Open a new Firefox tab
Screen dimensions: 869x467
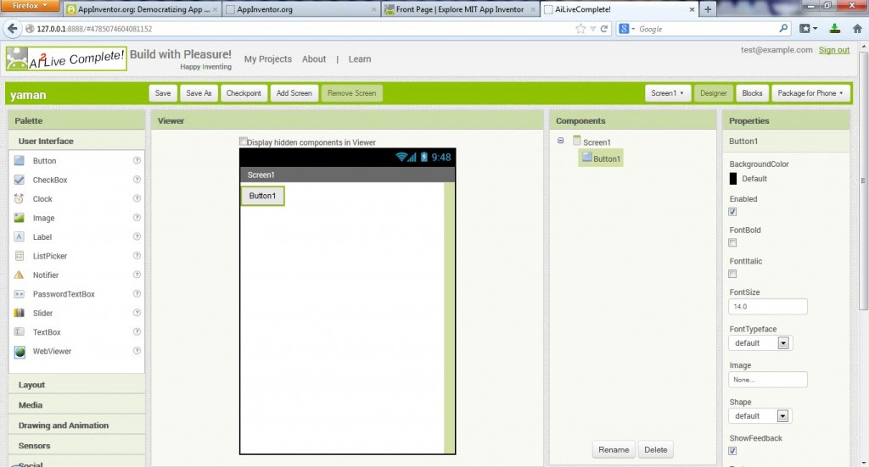[x=708, y=9]
